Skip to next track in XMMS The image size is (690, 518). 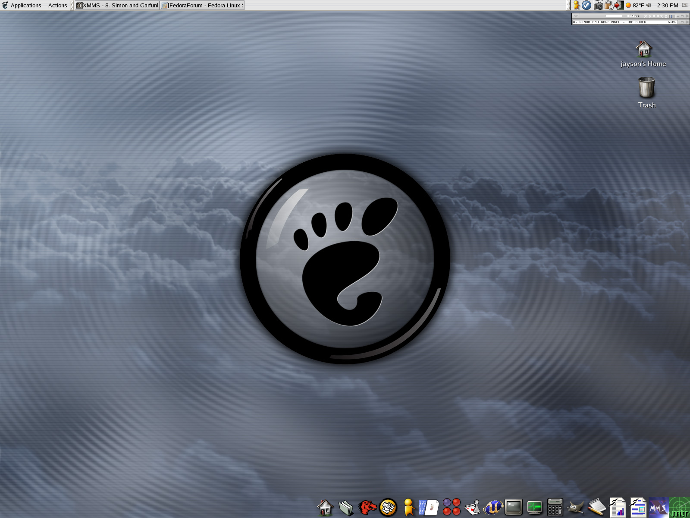click(x=662, y=16)
